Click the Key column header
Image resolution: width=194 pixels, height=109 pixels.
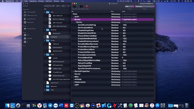72,12
